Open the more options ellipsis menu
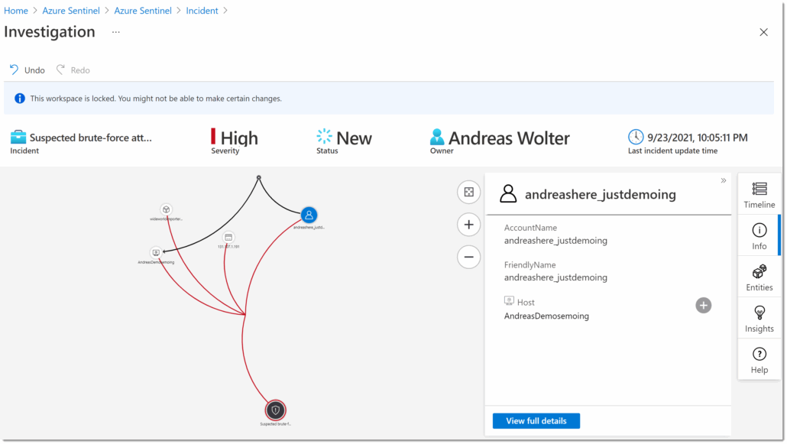The height and width of the screenshot is (444, 787). pos(116,32)
